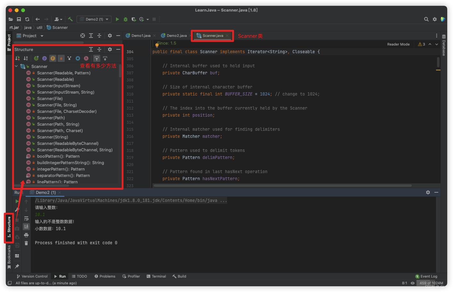
Task: Print the Run console output
Action: [x=26, y=235]
